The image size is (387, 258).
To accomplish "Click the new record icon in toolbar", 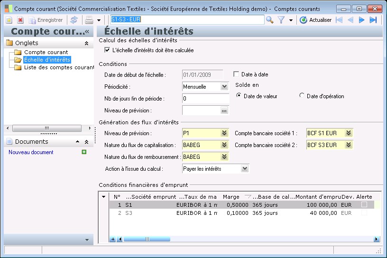I will [9, 20].
